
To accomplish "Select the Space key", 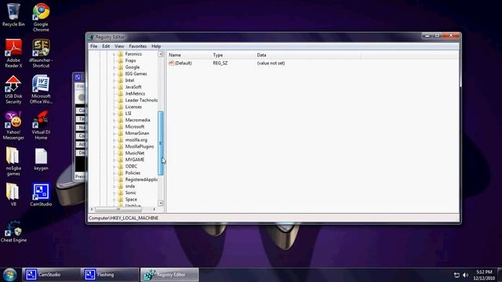I will (131, 199).
